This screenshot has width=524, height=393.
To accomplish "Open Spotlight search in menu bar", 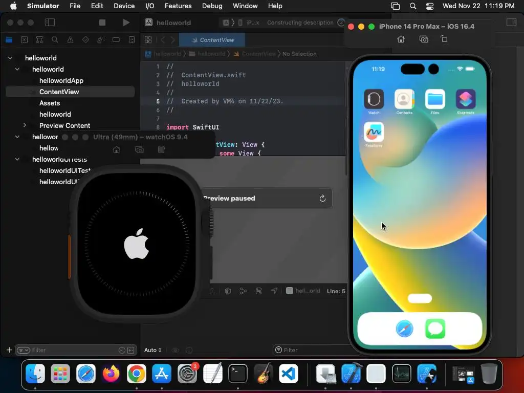I will pyautogui.click(x=413, y=6).
